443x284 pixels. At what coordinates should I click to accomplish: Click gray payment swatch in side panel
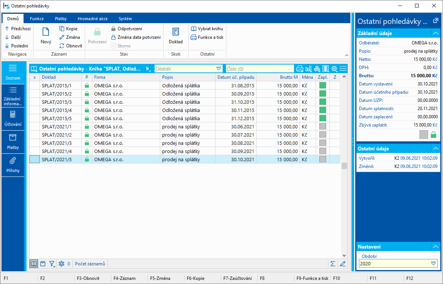point(424,135)
